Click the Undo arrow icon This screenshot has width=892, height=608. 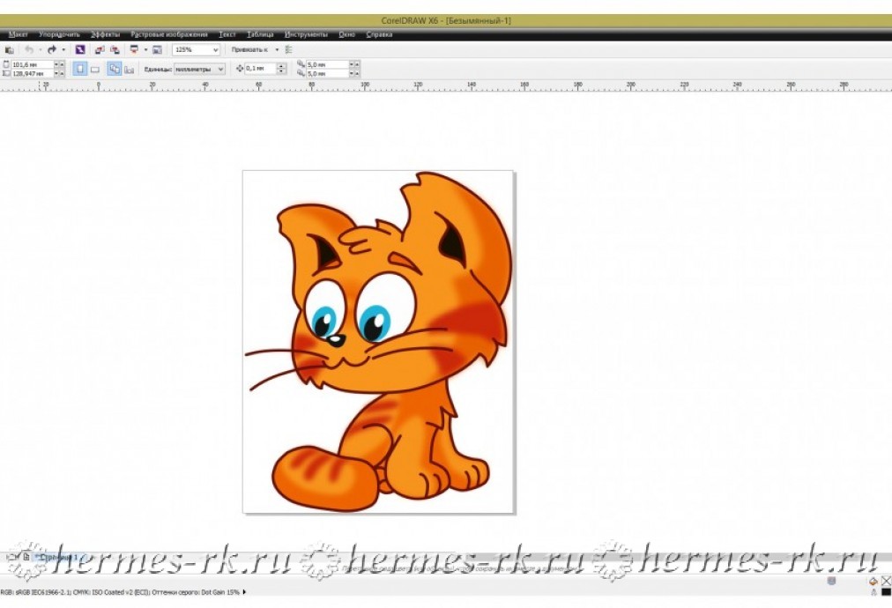(x=28, y=50)
